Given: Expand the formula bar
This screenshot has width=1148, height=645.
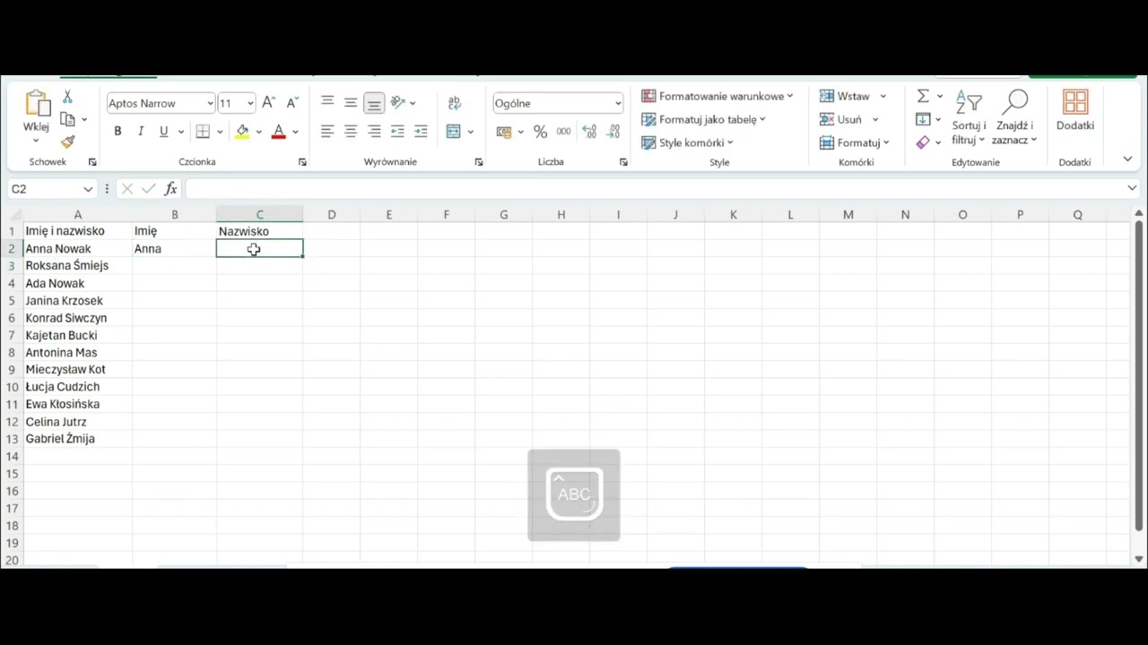Looking at the screenshot, I should point(1132,188).
